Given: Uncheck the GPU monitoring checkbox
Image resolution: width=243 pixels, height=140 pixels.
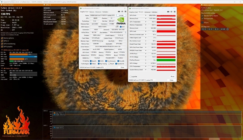Looking at the screenshot, I should pos(2,44).
